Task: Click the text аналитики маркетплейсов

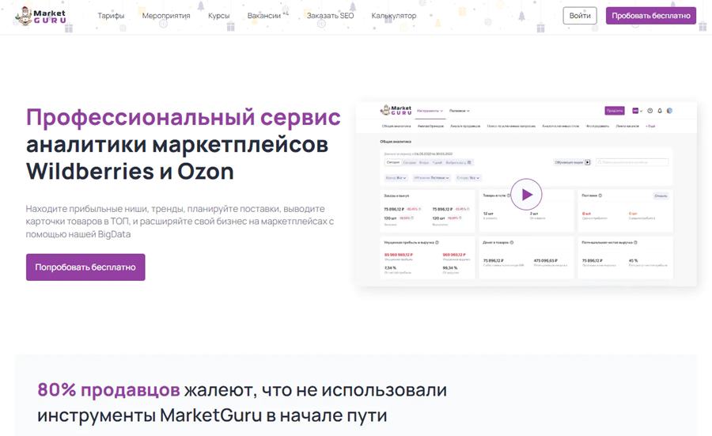Action: (177, 145)
